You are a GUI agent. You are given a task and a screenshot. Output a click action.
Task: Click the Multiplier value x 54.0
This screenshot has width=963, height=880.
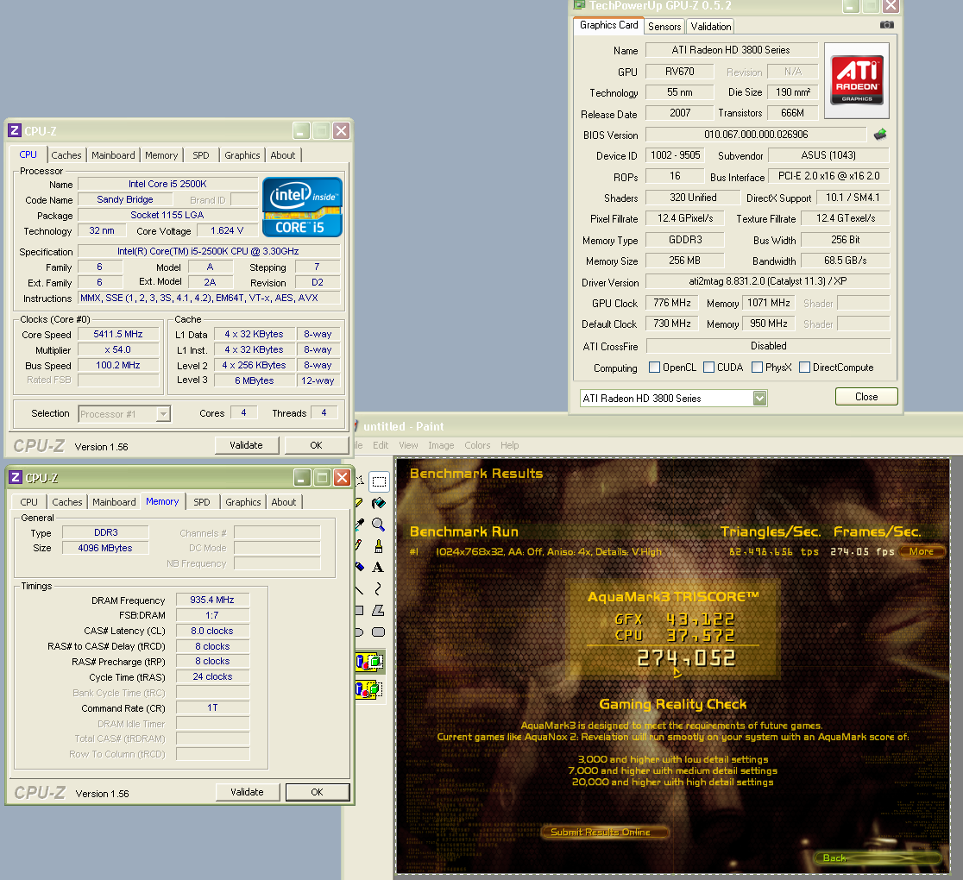pos(118,349)
